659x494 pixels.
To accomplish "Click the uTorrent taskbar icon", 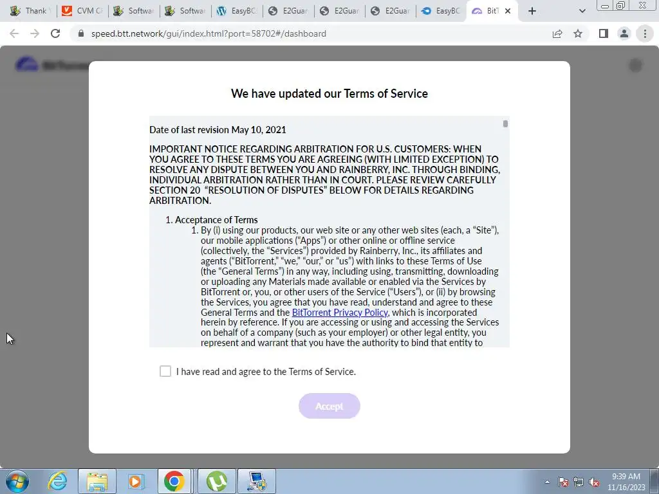I will (217, 481).
